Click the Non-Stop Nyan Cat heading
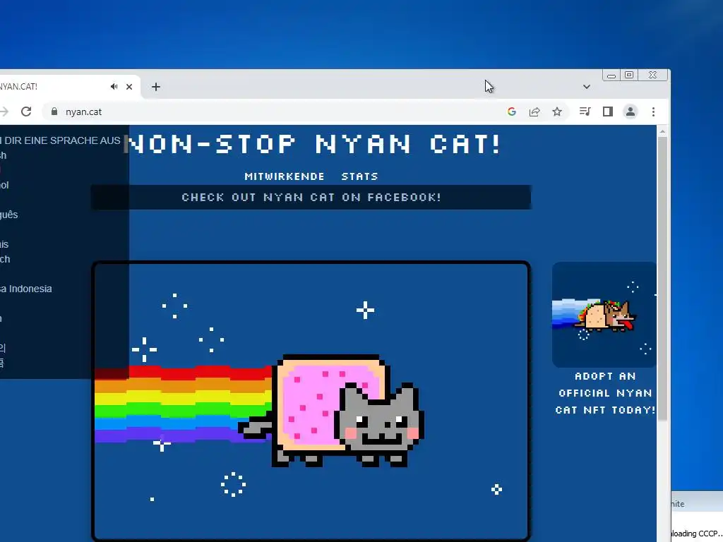 pyautogui.click(x=313, y=144)
